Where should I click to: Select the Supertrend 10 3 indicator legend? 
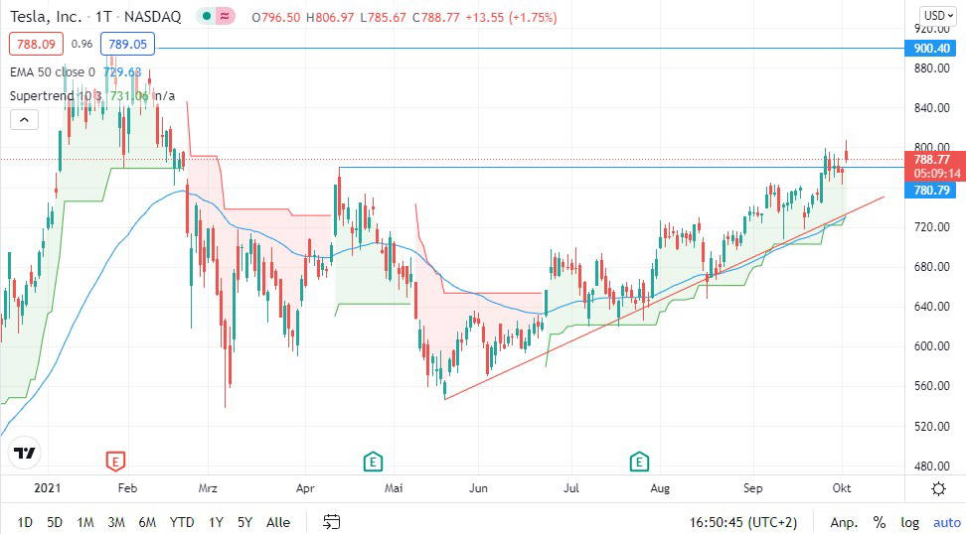click(57, 95)
